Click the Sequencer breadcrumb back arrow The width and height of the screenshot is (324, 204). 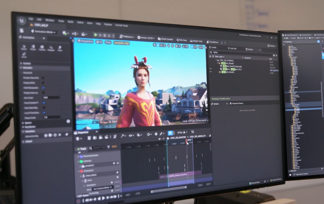tap(159, 139)
